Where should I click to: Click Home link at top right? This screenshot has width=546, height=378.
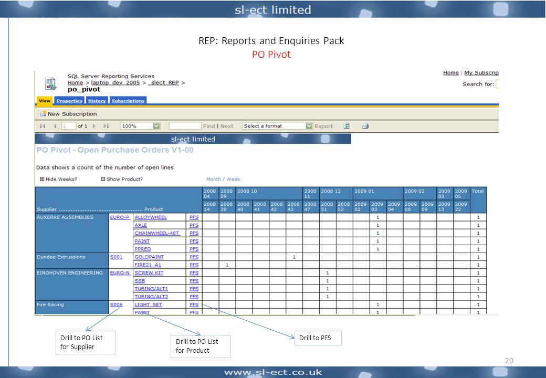click(450, 72)
